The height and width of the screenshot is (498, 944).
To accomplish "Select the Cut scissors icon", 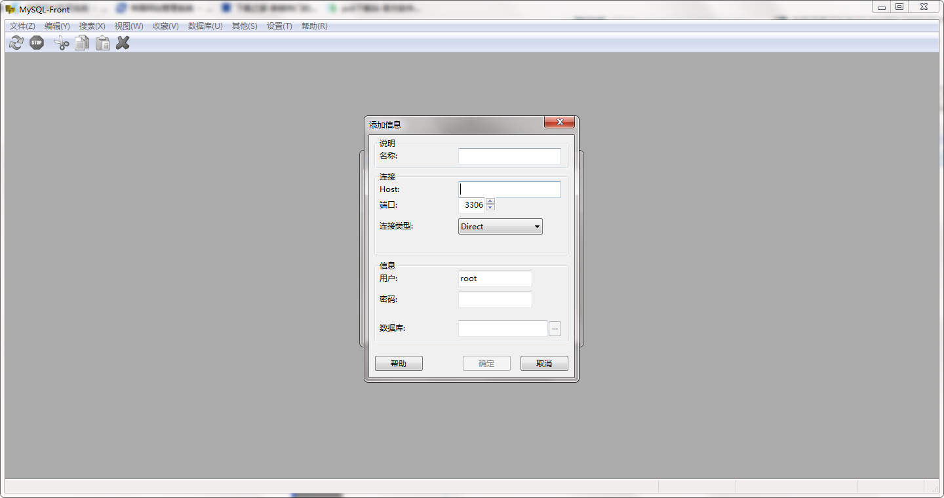I will [x=62, y=43].
